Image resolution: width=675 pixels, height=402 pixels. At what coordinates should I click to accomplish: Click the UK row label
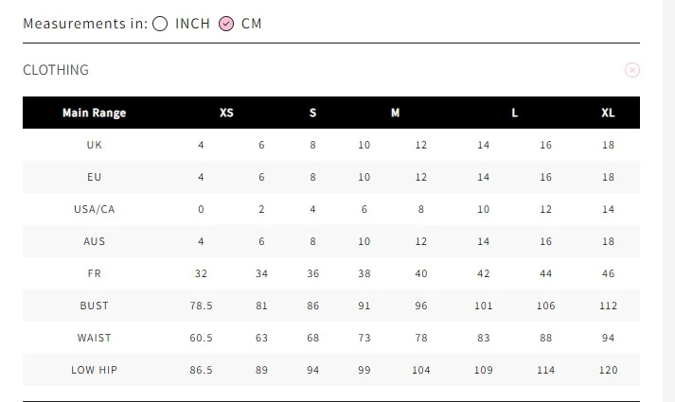point(94,145)
